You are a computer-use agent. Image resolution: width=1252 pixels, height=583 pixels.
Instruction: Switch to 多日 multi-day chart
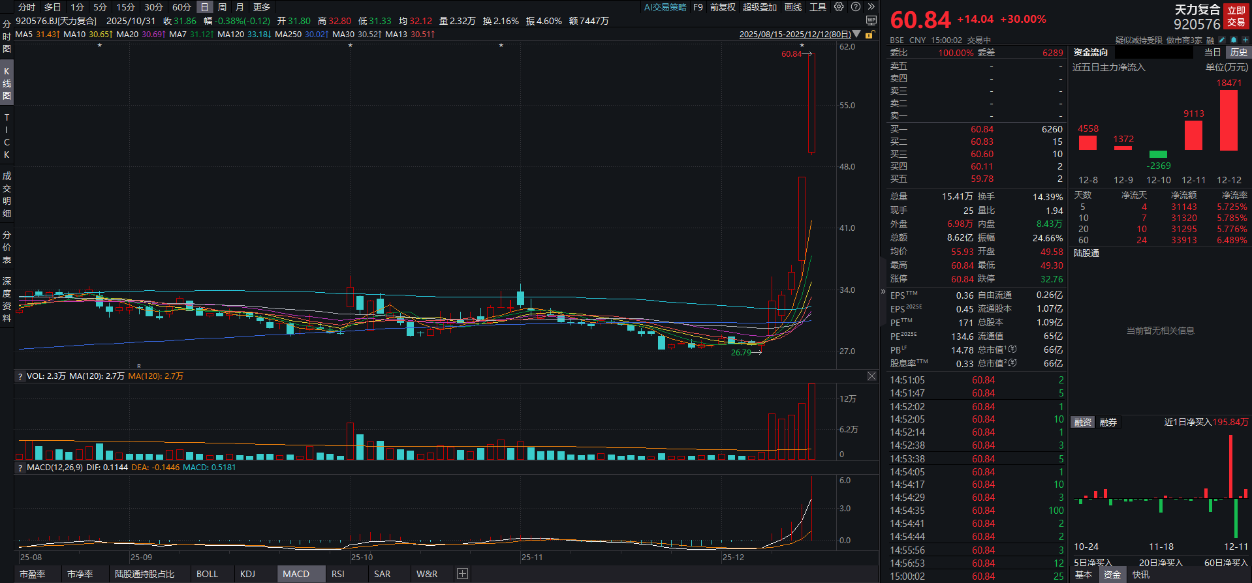[x=53, y=7]
